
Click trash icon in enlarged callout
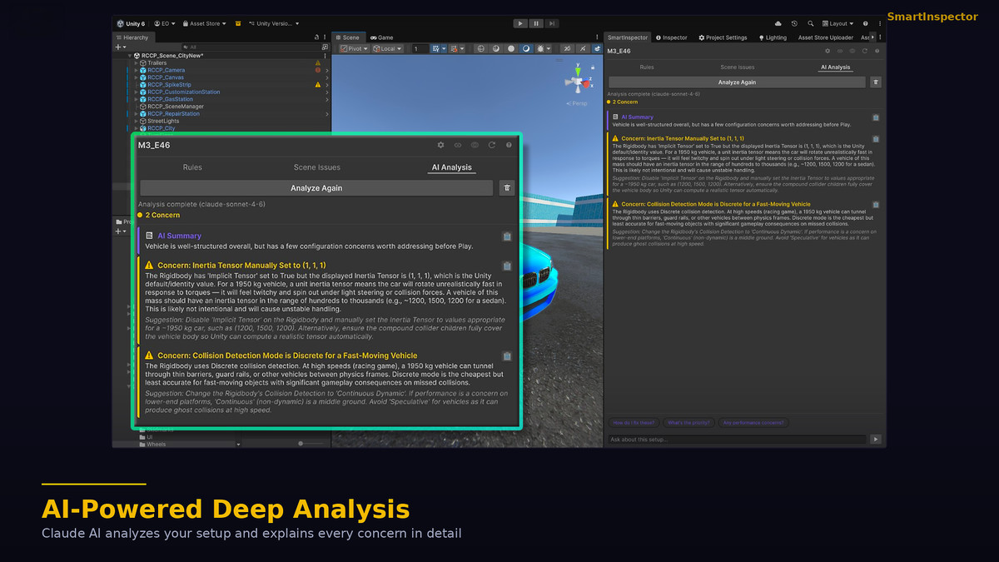point(507,188)
